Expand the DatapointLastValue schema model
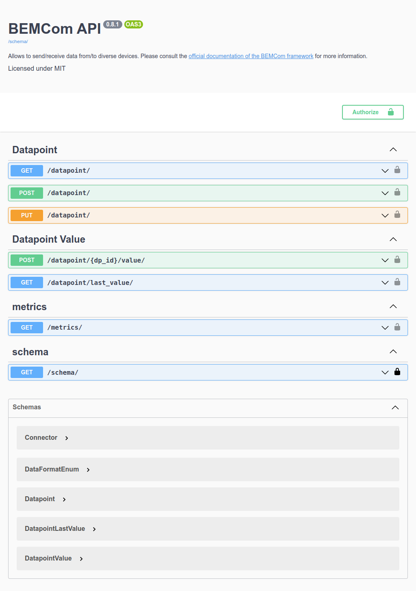Screen dimensions: 416x591 (94, 529)
